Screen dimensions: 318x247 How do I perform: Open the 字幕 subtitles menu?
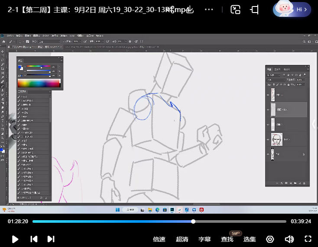204,239
